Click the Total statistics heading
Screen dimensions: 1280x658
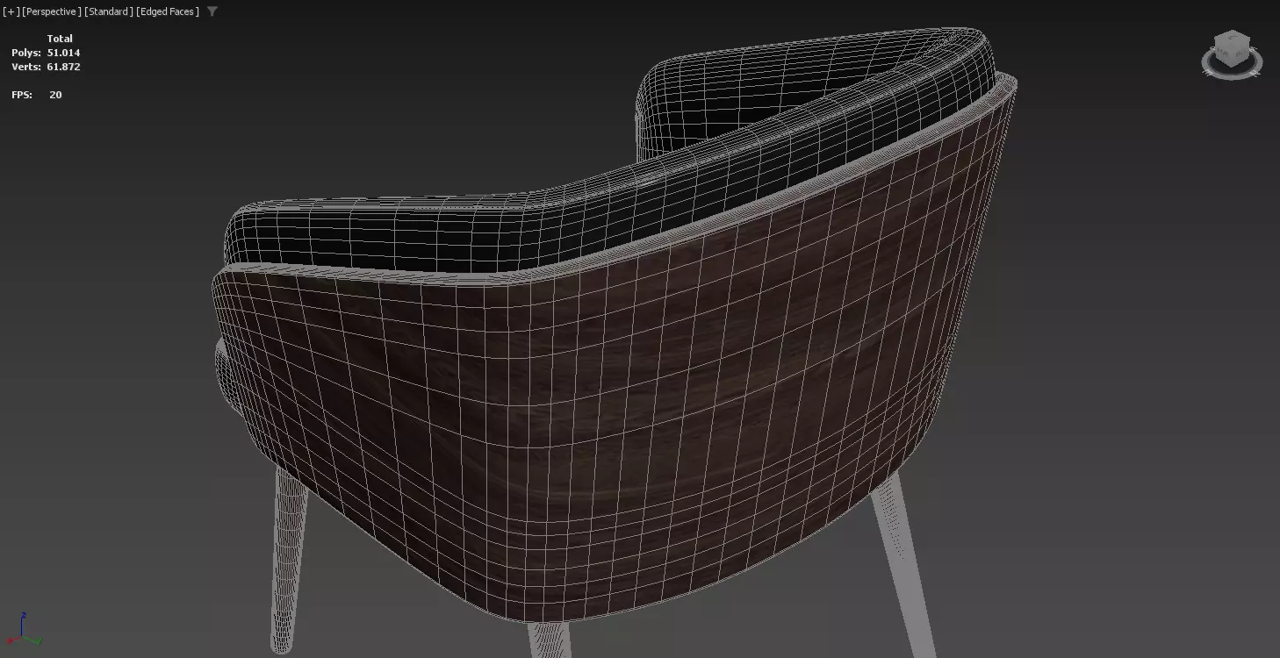60,39
